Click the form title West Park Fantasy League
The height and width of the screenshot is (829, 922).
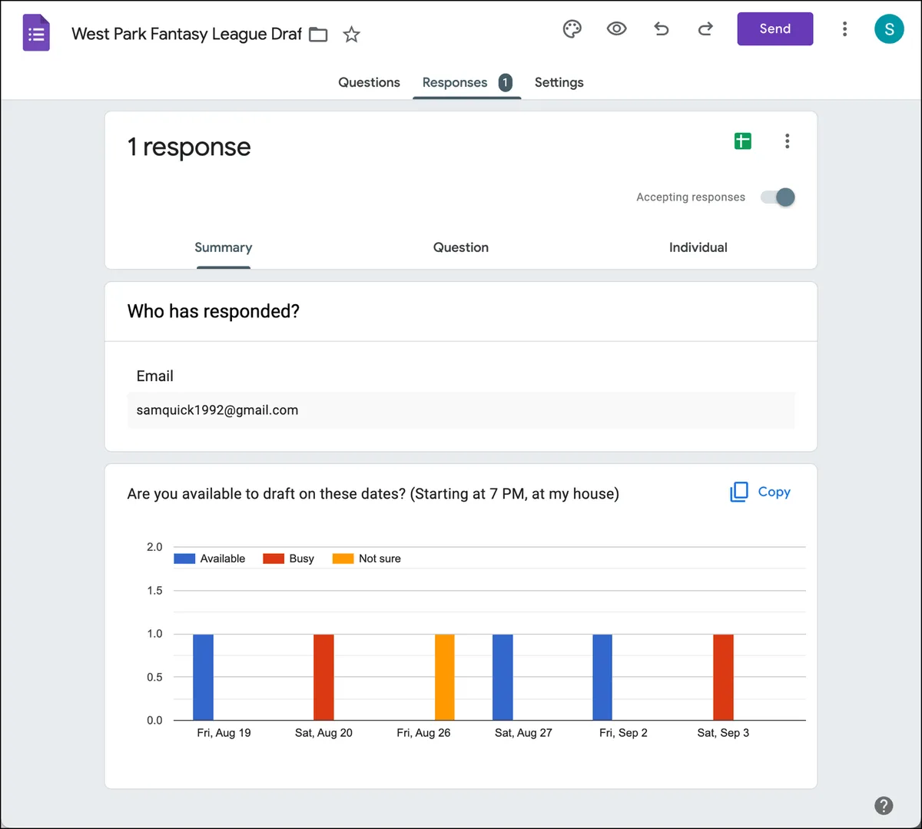click(x=187, y=35)
